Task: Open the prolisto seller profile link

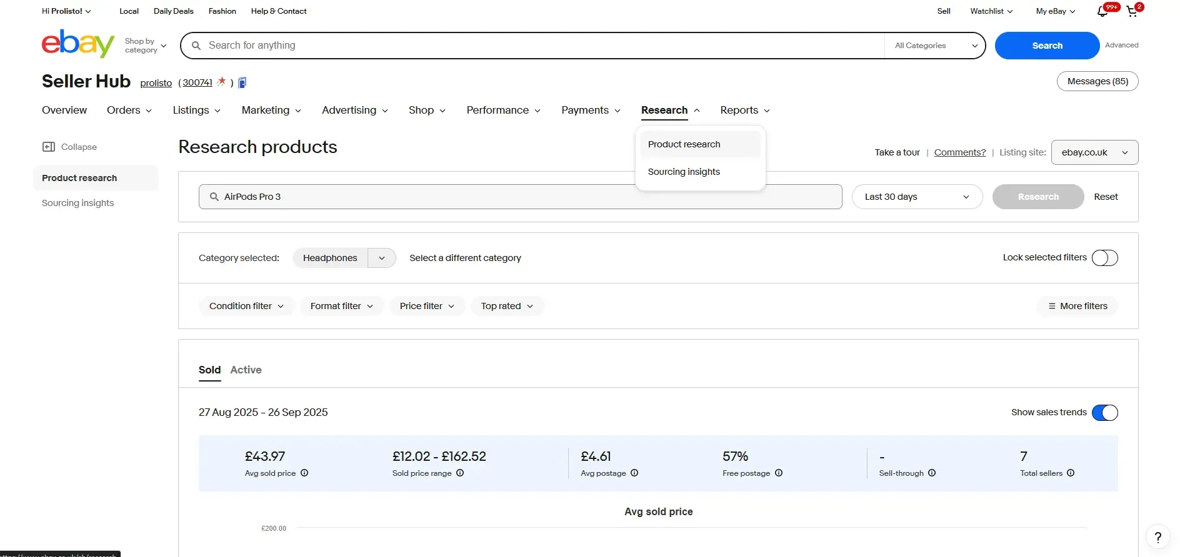Action: click(156, 83)
